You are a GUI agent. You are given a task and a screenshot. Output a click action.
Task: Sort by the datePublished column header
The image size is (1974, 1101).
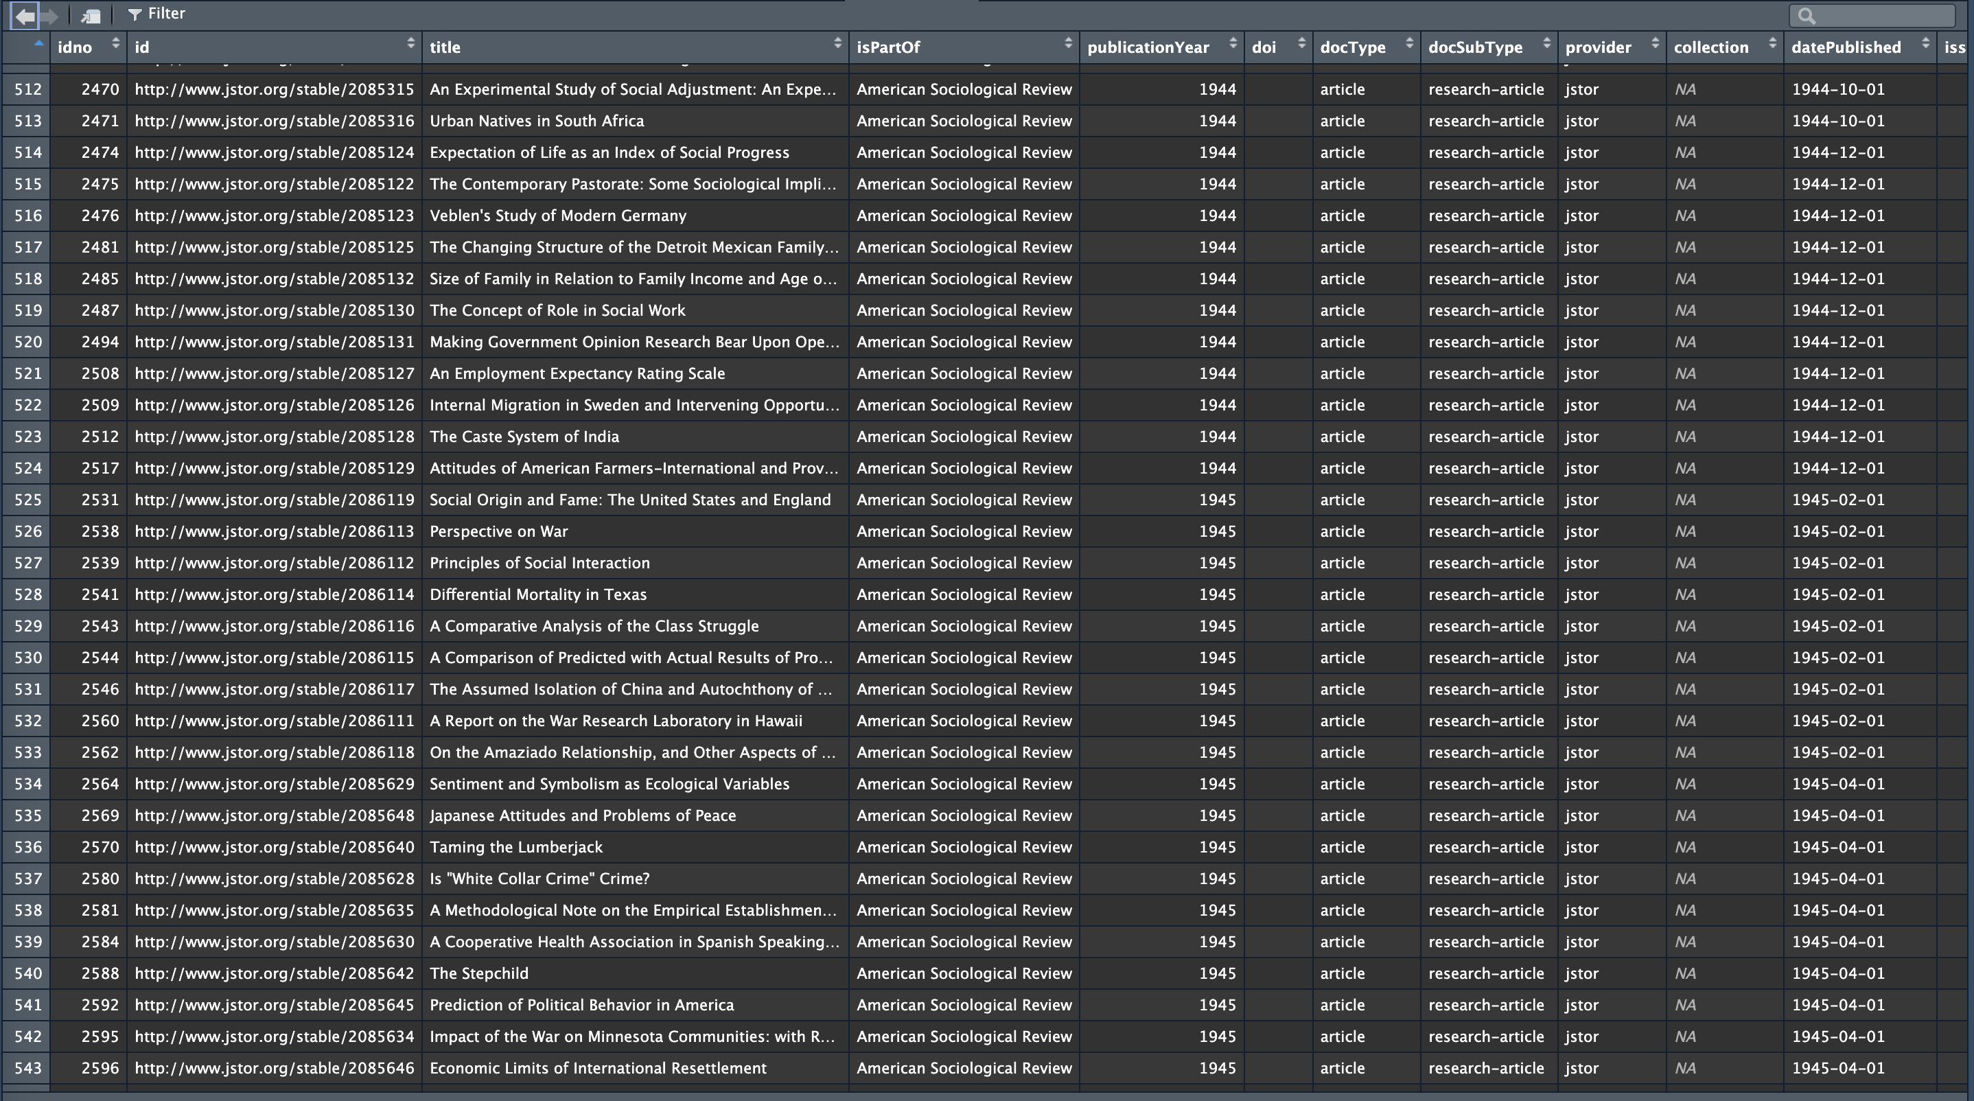(x=1845, y=47)
